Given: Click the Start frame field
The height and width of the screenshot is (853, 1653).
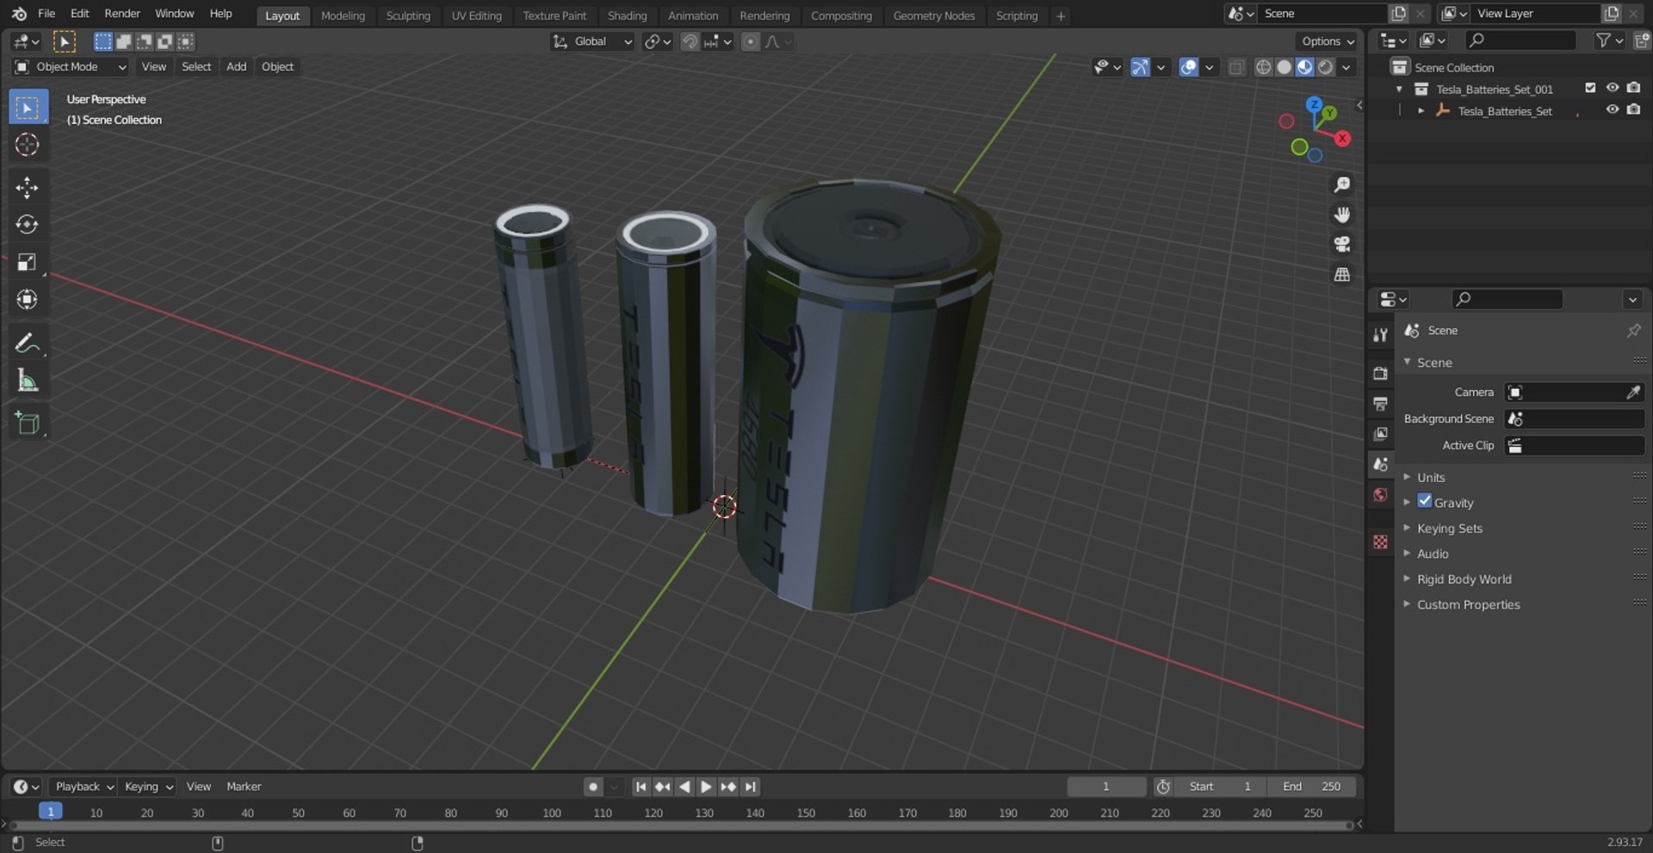Looking at the screenshot, I should point(1220,787).
